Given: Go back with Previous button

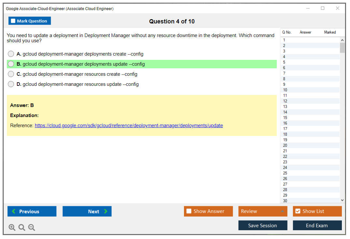Looking at the screenshot, I should pyautogui.click(x=32, y=211).
